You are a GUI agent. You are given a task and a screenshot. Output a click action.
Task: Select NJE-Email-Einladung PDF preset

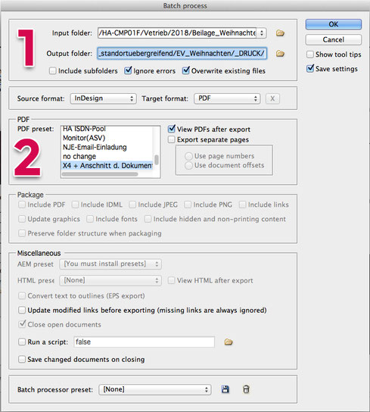(107, 147)
